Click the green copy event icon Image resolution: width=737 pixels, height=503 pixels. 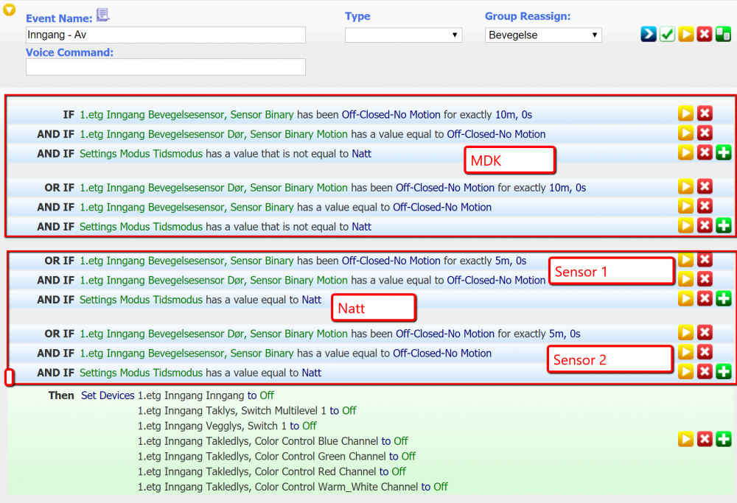(723, 35)
